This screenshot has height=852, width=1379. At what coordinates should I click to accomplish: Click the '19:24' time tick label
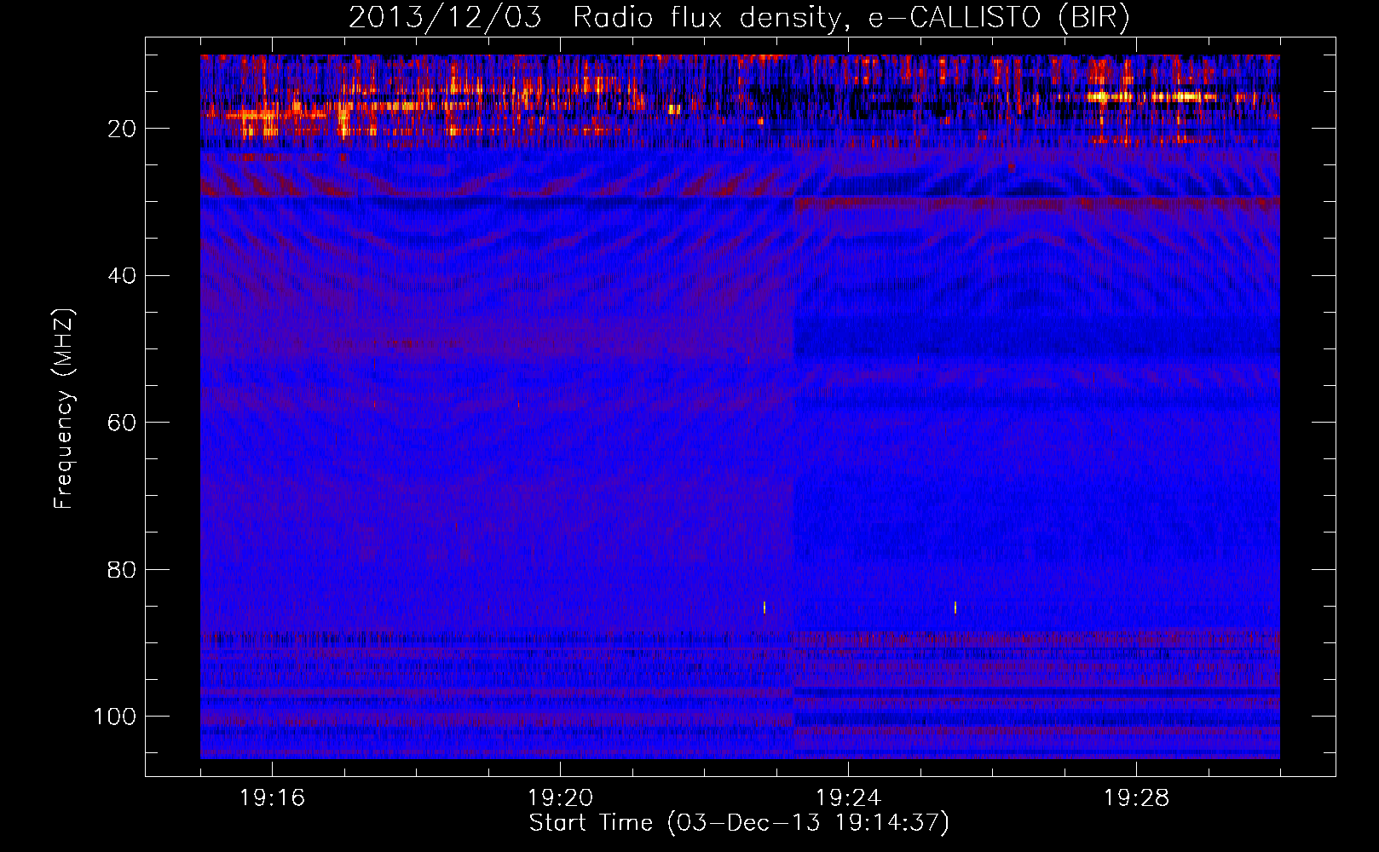point(849,798)
